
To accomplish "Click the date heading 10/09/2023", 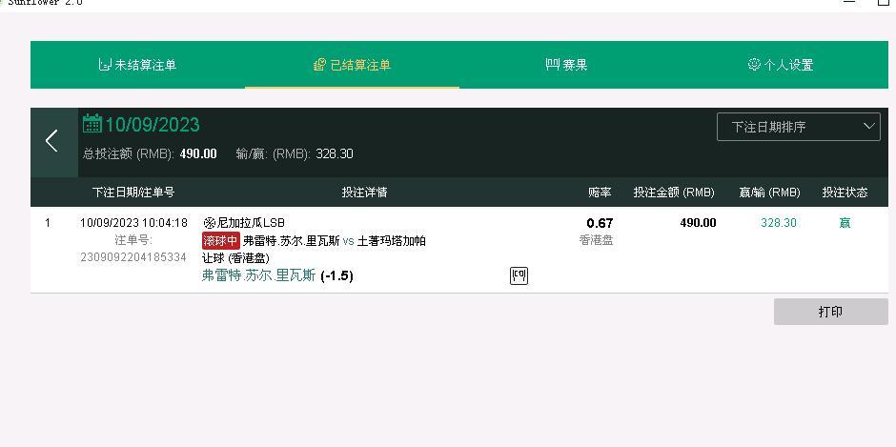I will point(153,124).
